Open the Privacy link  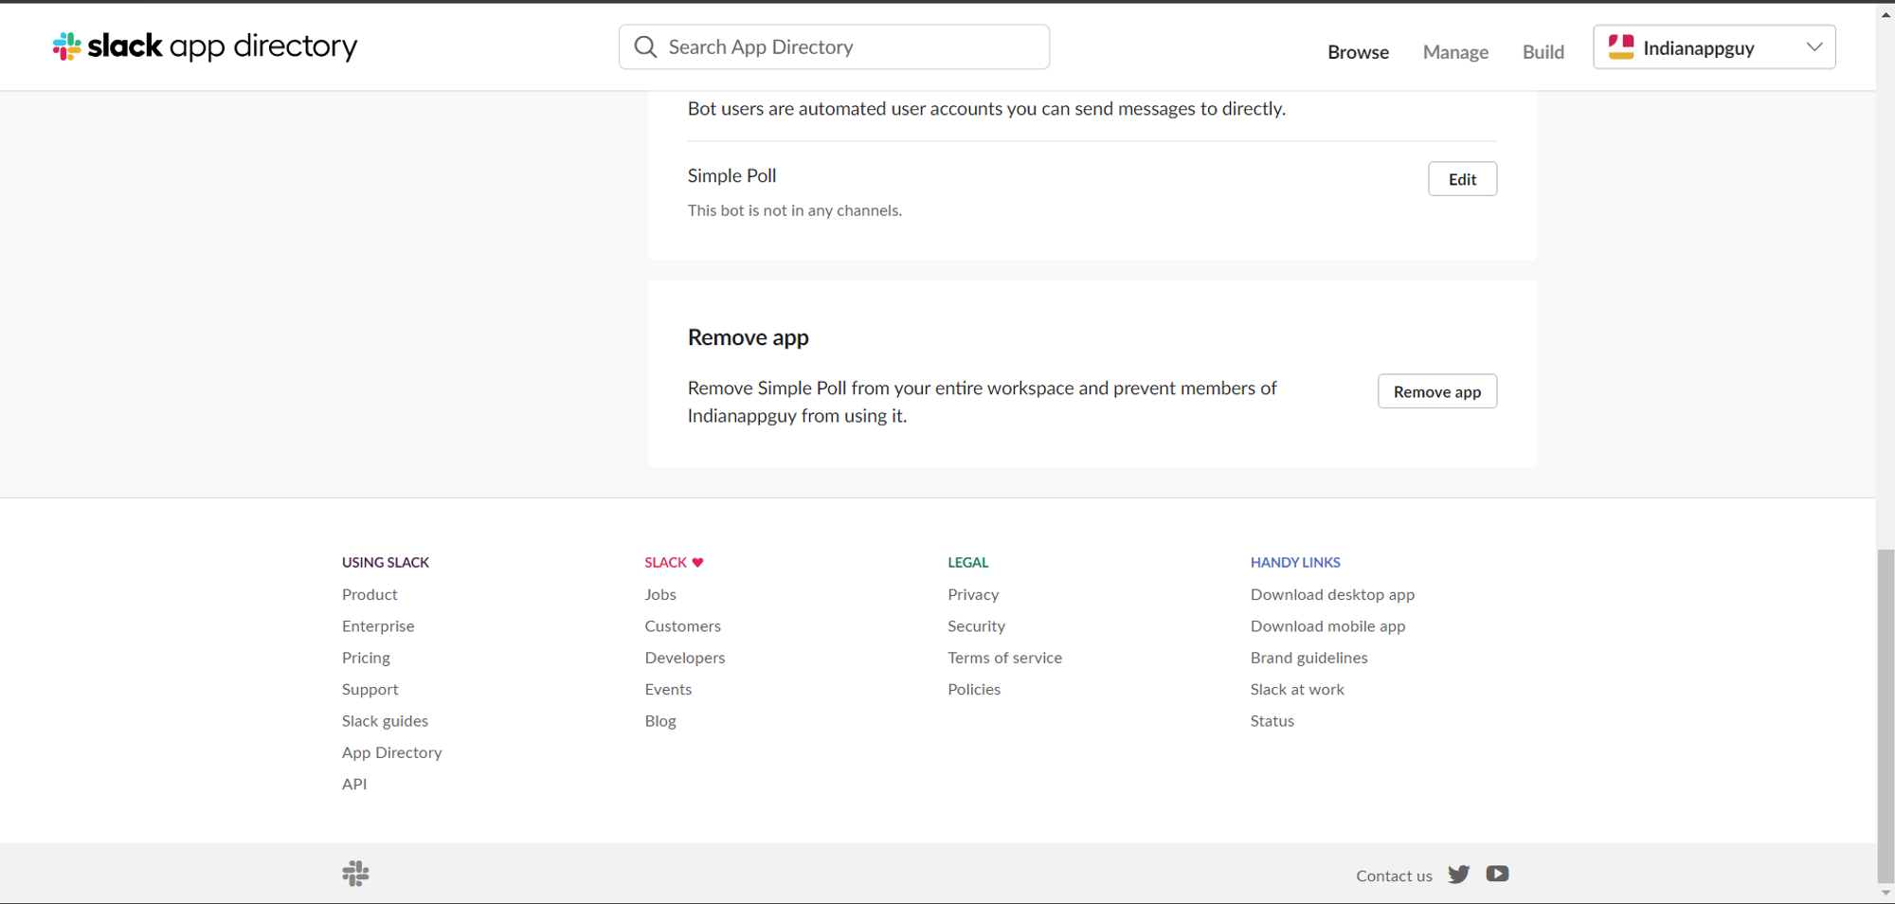click(973, 595)
